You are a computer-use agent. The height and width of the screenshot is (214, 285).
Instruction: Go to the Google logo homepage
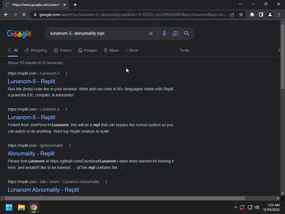19,34
